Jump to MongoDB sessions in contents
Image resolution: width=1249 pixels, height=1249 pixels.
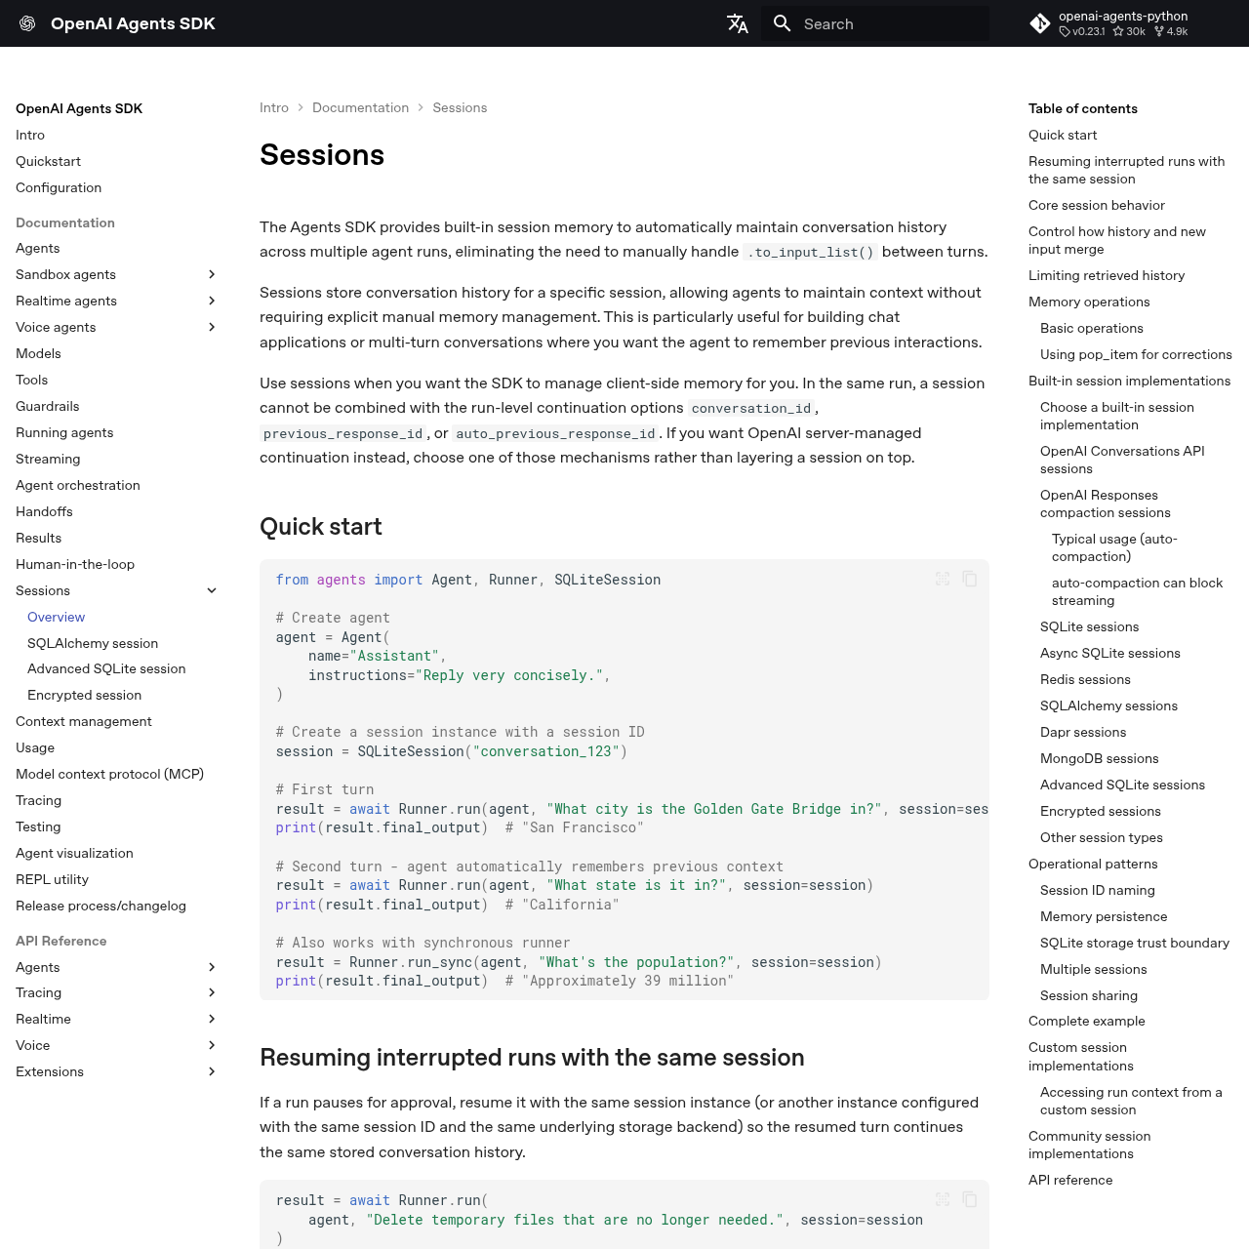click(x=1100, y=759)
